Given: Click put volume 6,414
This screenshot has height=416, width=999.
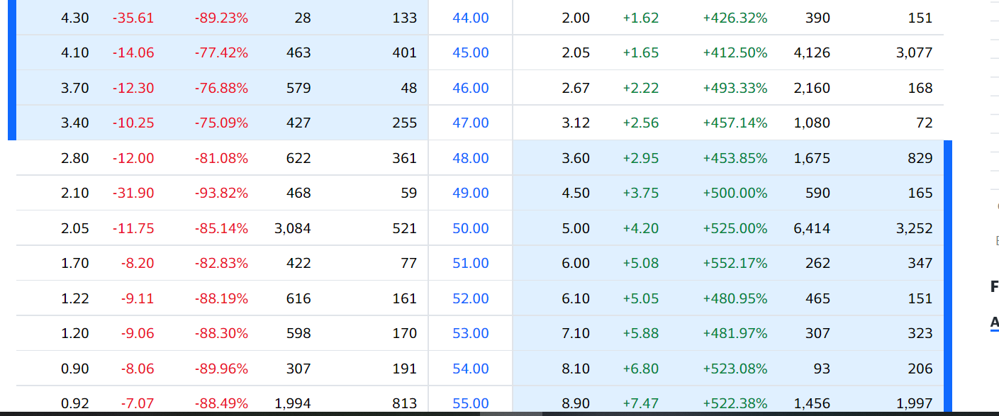Looking at the screenshot, I should 812,228.
